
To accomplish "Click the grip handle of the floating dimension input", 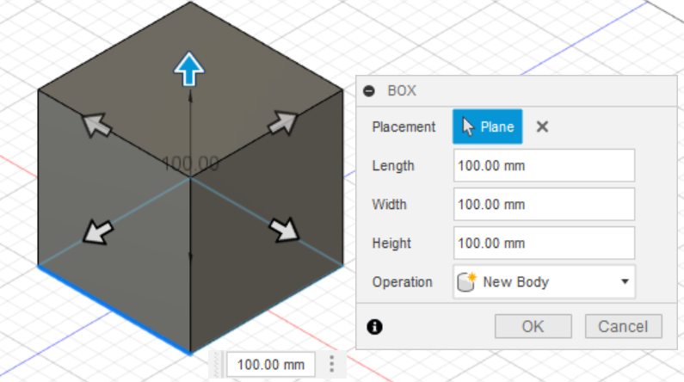I will [x=217, y=364].
